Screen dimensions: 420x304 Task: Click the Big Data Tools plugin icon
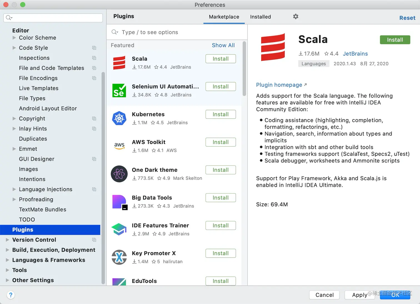[120, 202]
